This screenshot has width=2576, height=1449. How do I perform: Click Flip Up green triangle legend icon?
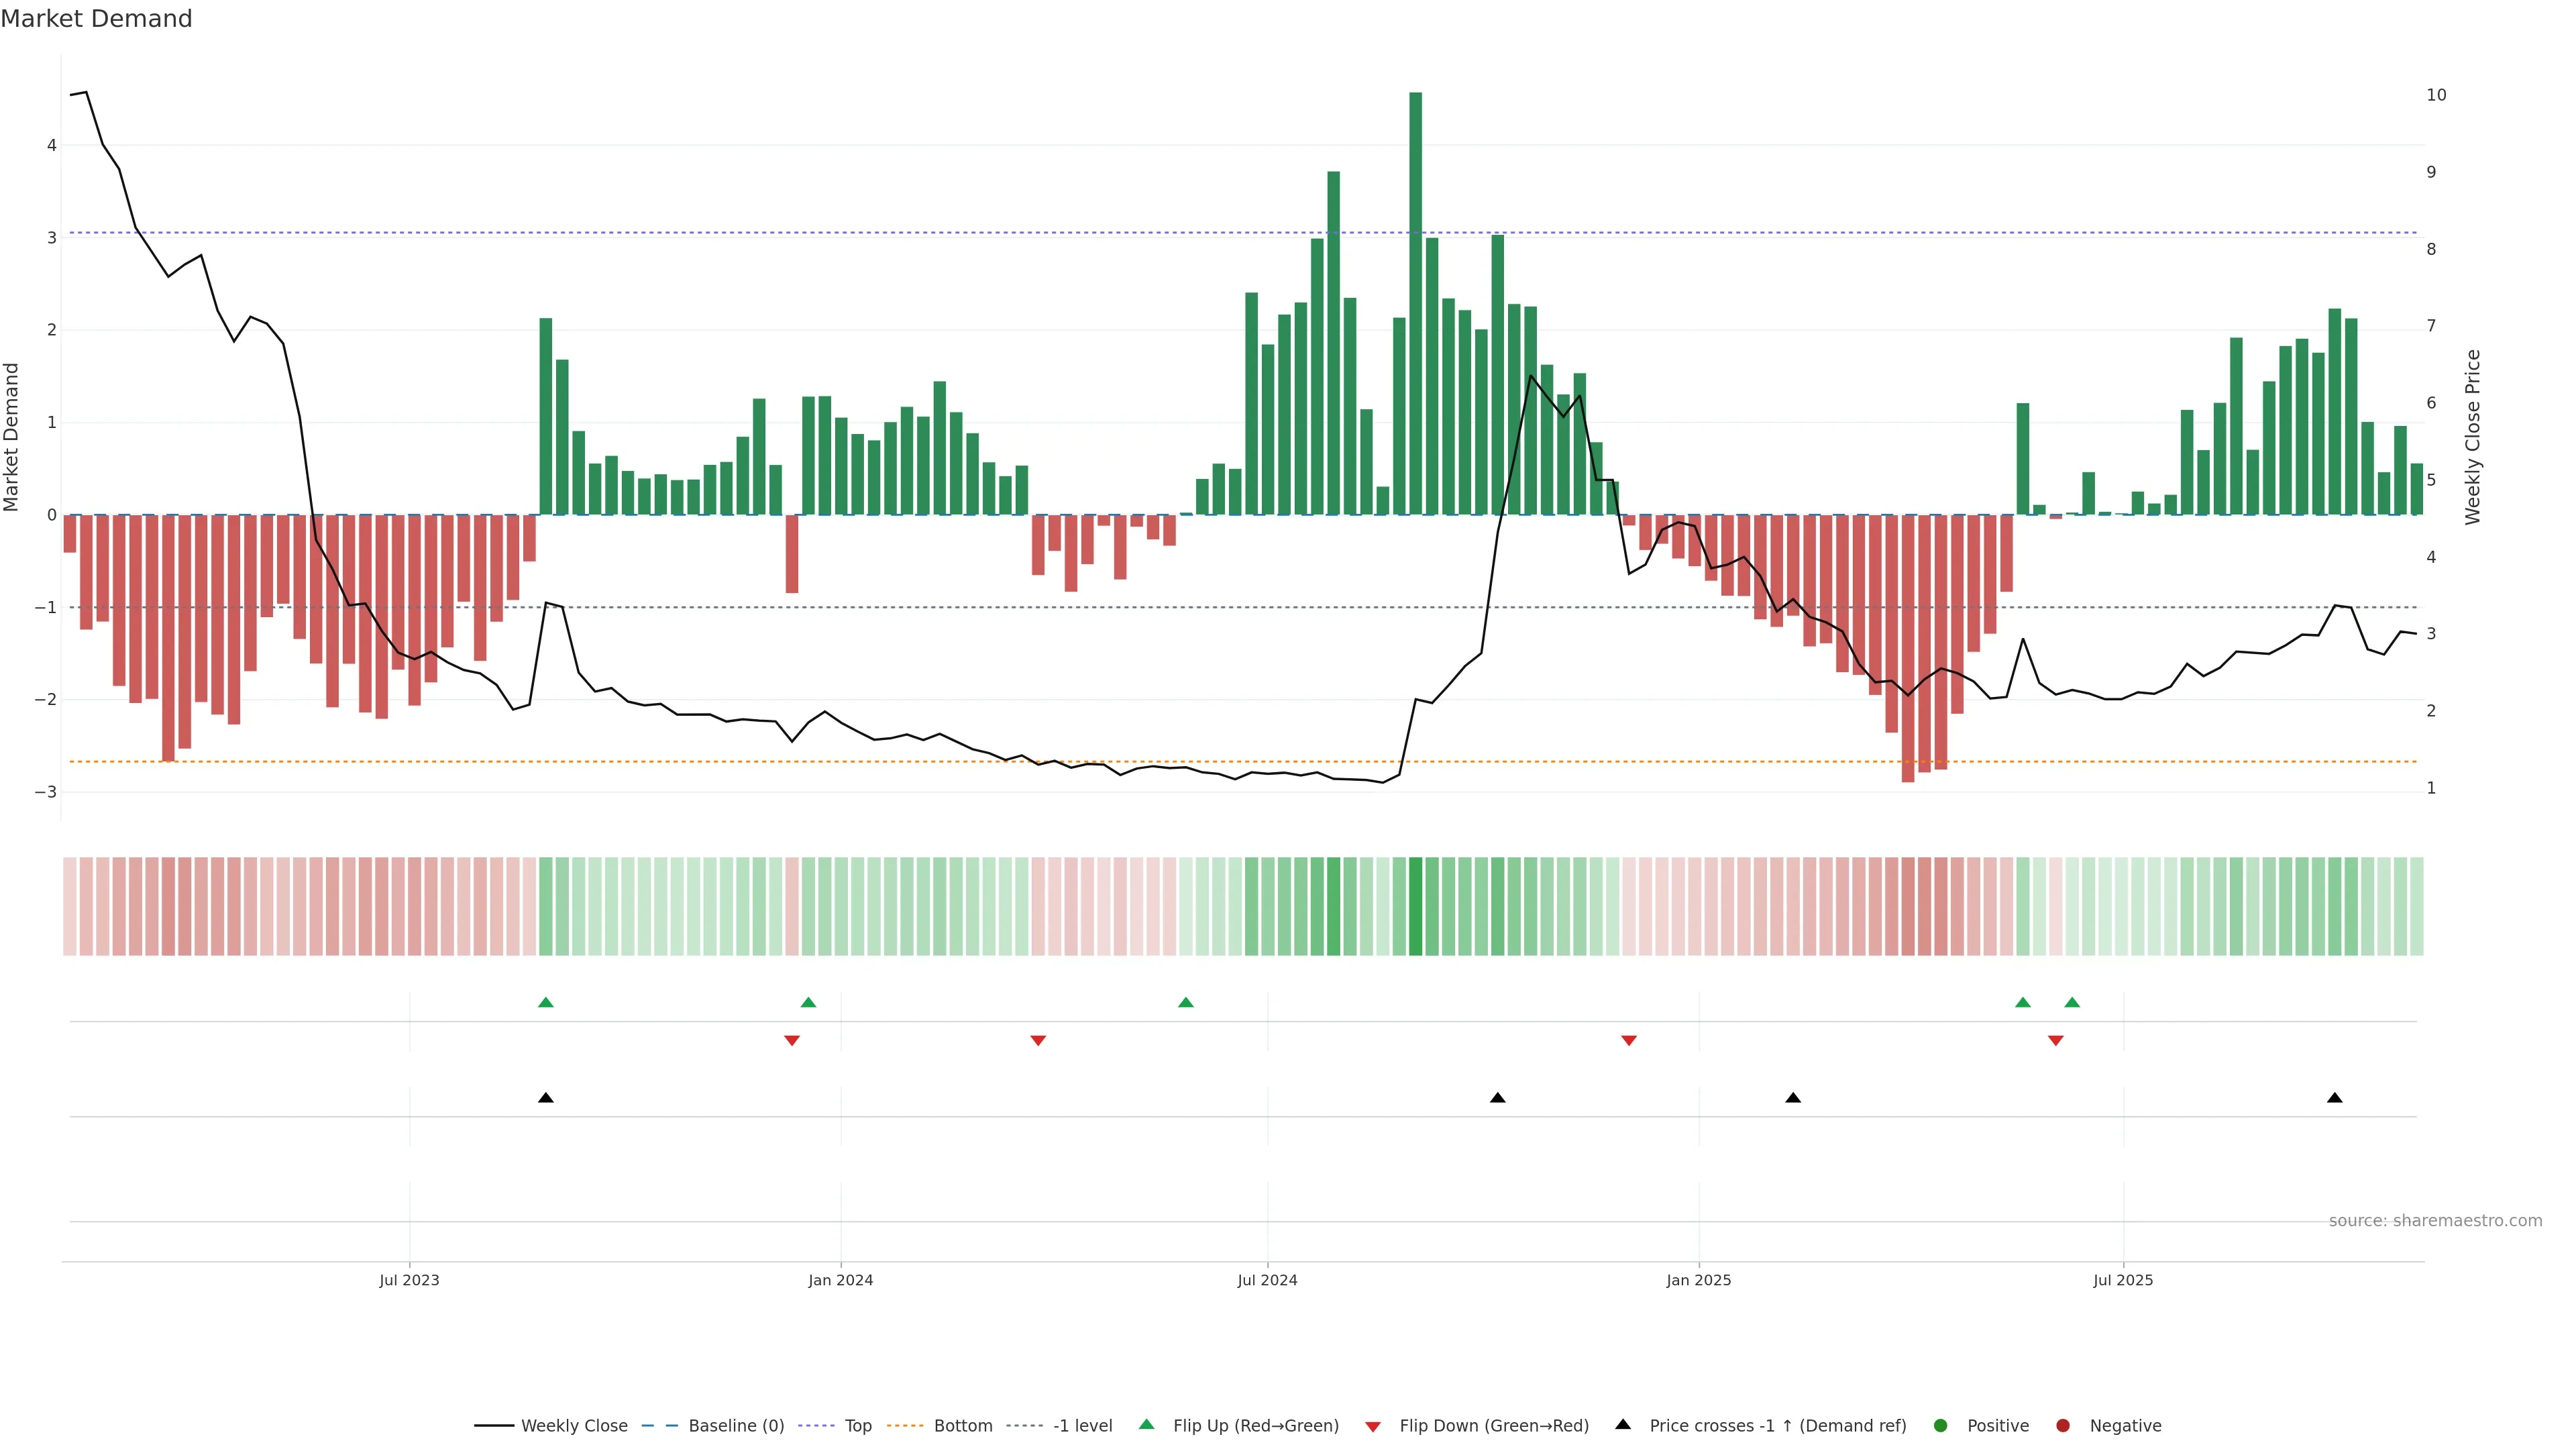coord(1147,1424)
